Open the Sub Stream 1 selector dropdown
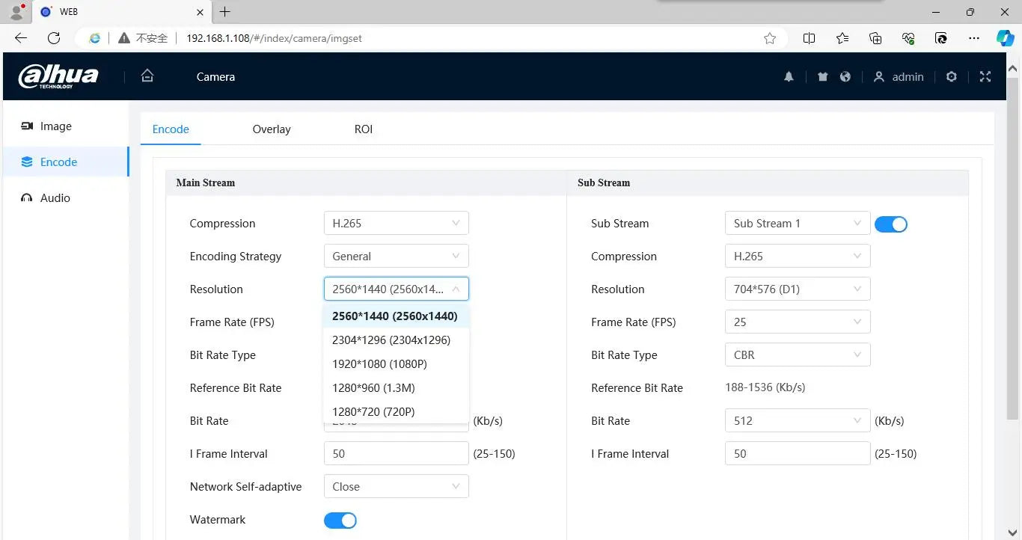Viewport: 1022px width, 540px height. coord(798,223)
